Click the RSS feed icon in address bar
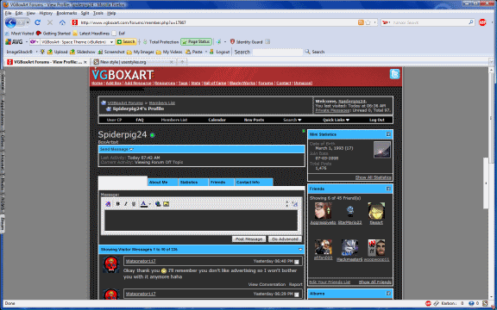Viewport: 497px width, 310px height. coord(361,22)
